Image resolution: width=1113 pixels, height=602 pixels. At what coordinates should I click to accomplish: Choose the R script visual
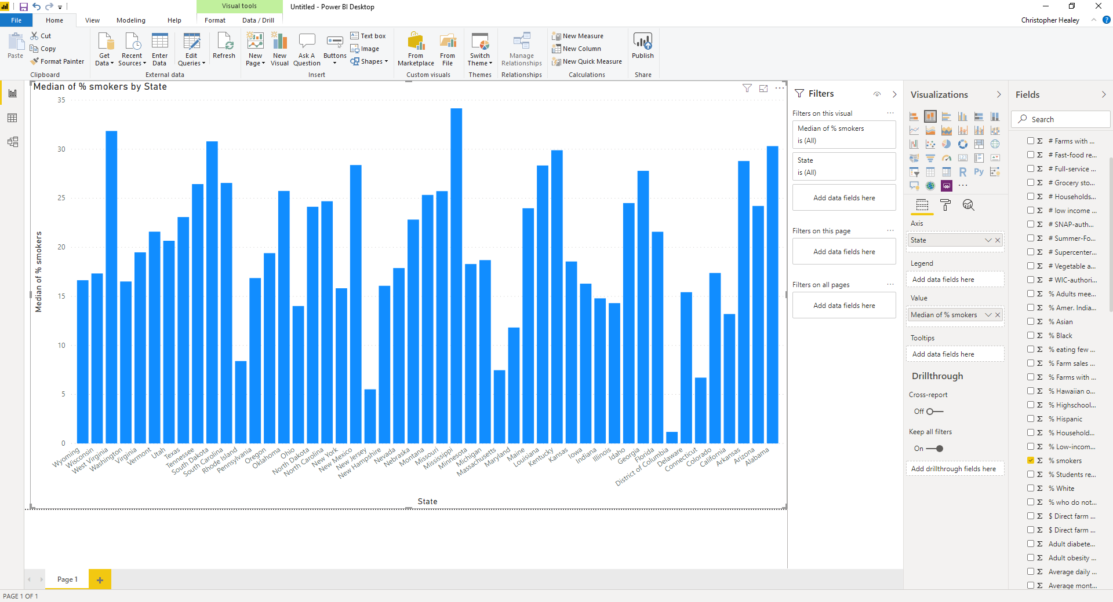point(962,172)
